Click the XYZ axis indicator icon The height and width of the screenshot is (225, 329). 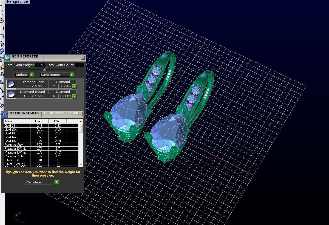point(19,218)
